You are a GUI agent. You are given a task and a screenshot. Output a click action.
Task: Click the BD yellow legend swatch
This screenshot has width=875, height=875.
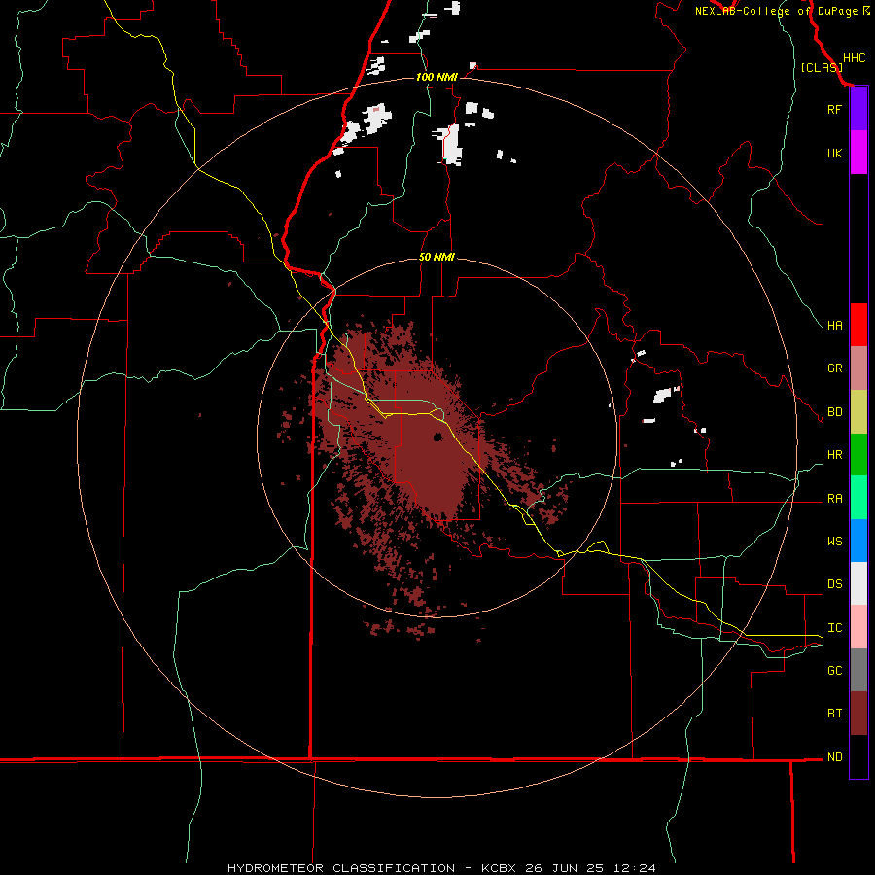pos(858,411)
